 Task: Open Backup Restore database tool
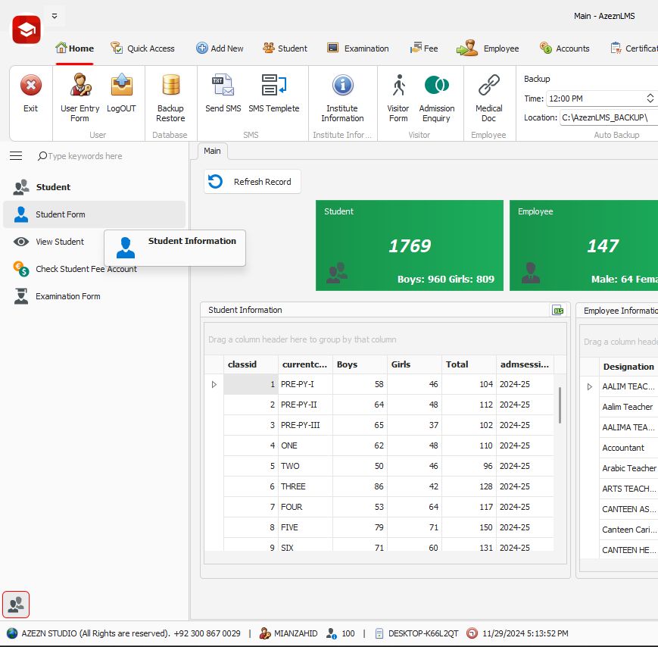pos(170,95)
